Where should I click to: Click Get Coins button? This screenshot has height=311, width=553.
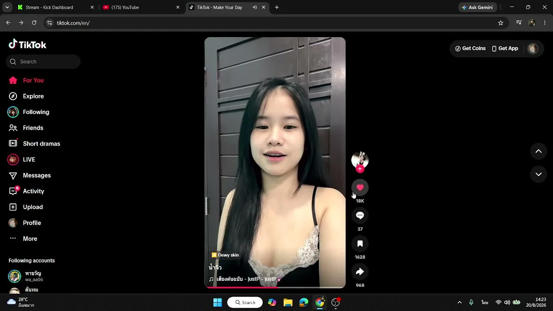(x=470, y=48)
